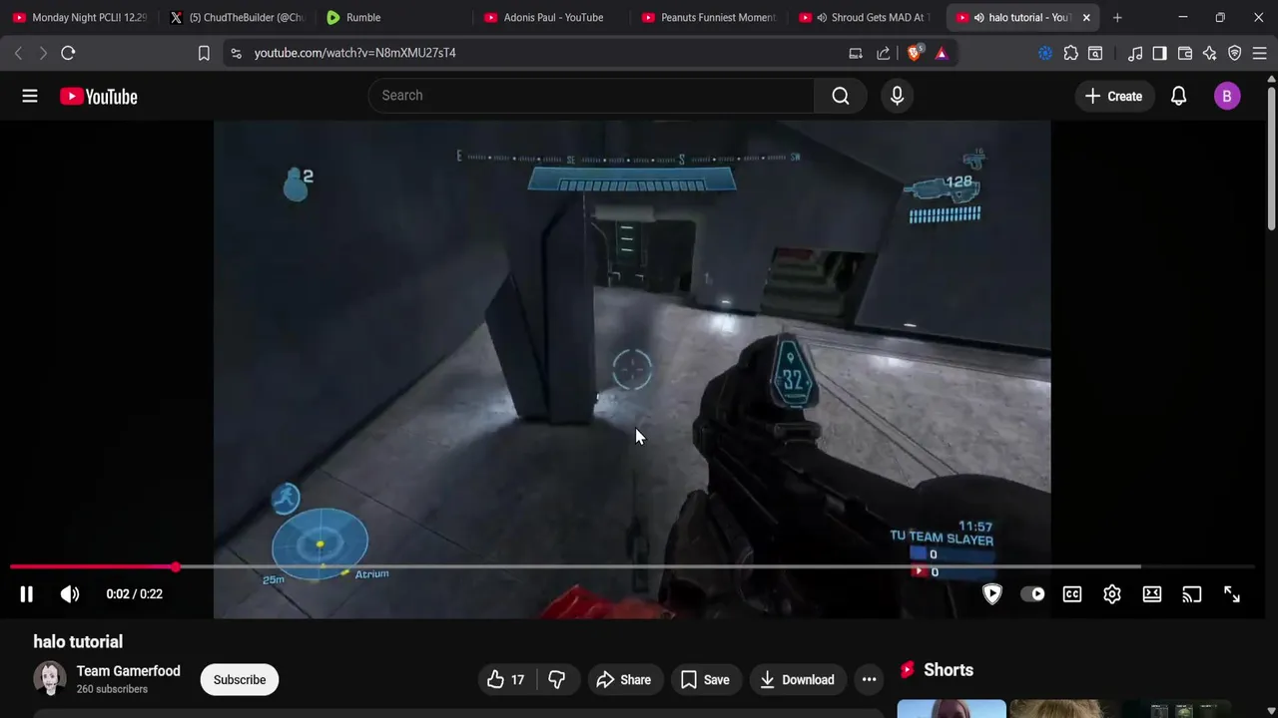Switch to ChudTheBuilder X tab
This screenshot has width=1278, height=718.
click(x=238, y=17)
